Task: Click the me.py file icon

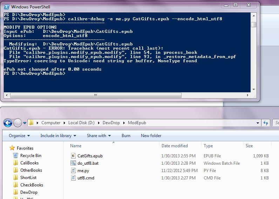Action: pyautogui.click(x=73, y=170)
